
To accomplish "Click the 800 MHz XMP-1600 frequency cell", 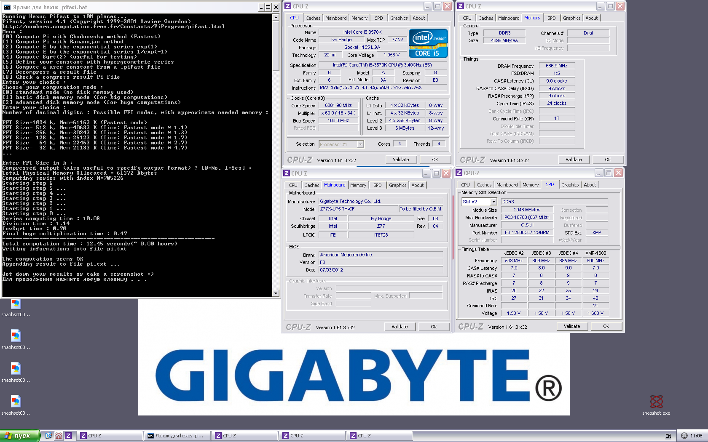I will (595, 261).
